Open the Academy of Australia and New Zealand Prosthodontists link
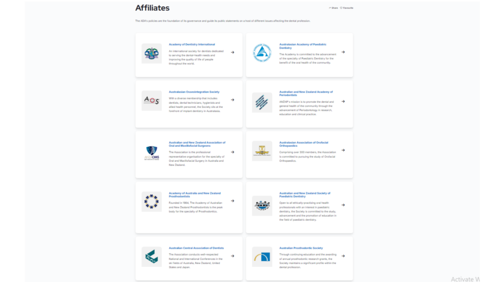The image size is (502, 282). [x=195, y=194]
